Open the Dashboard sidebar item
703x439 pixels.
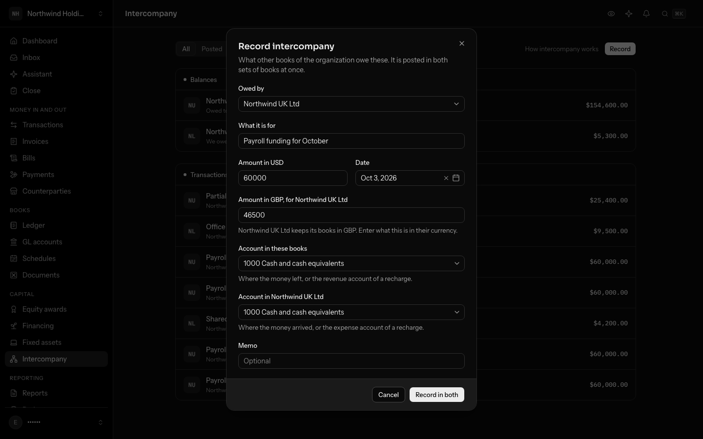click(x=56, y=41)
